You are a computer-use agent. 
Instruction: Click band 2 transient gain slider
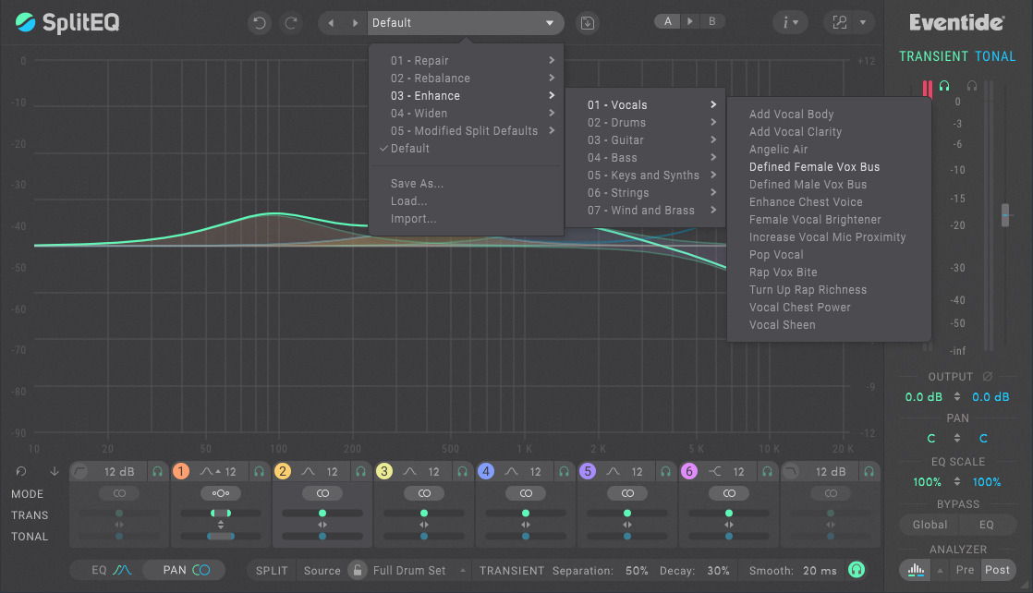(322, 514)
